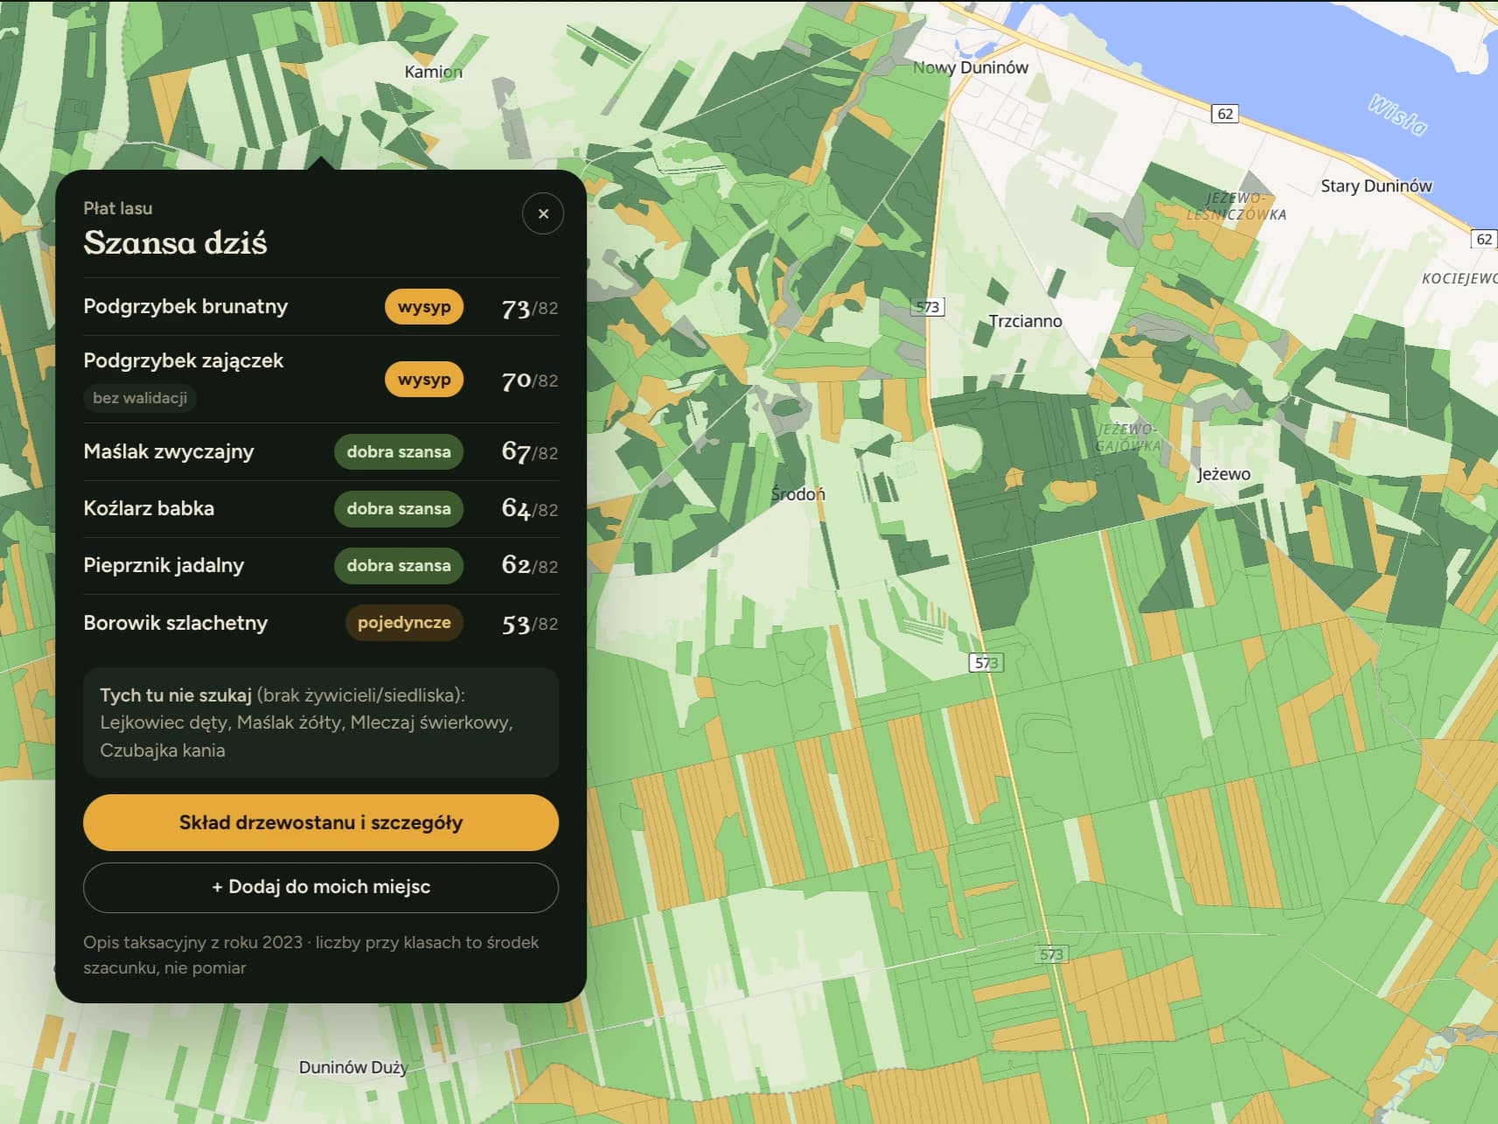Select the Maślak zwyczajny row
This screenshot has width=1498, height=1124.
pos(321,452)
